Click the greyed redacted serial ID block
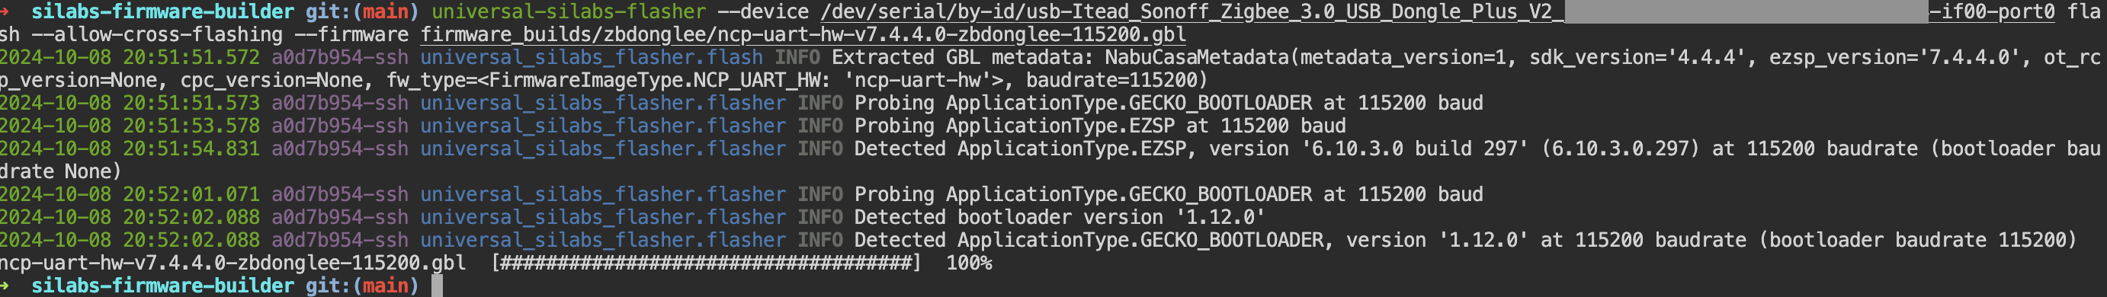2107x297 pixels. coord(1746,12)
